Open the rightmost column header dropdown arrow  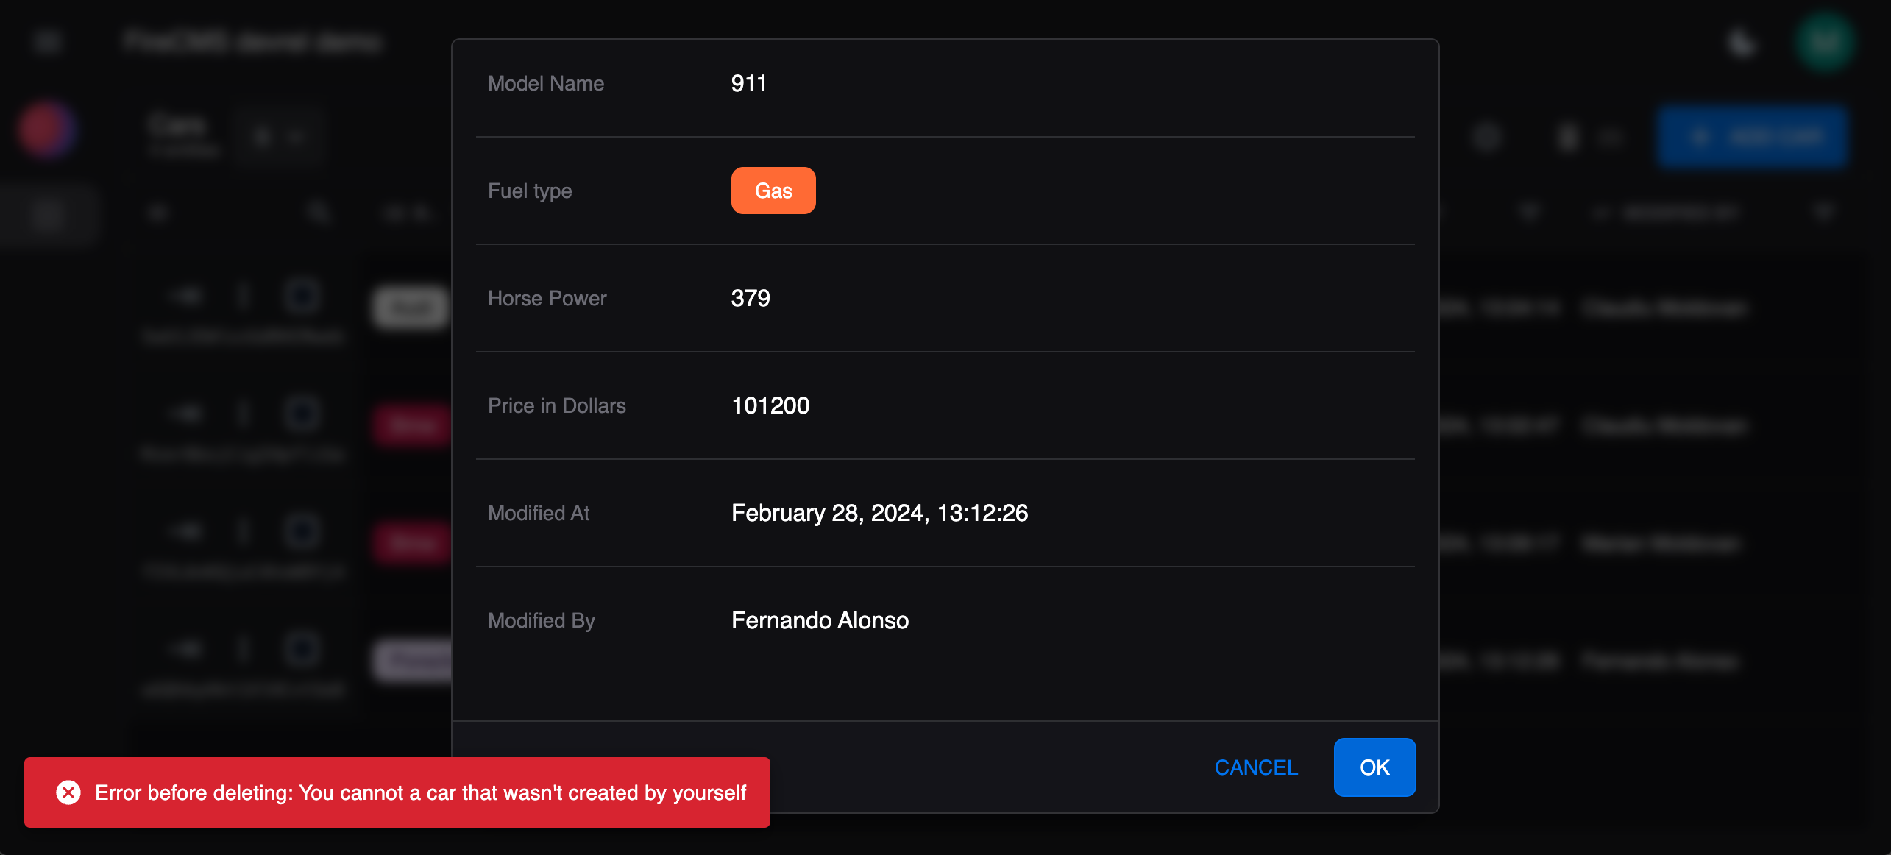(x=1823, y=213)
